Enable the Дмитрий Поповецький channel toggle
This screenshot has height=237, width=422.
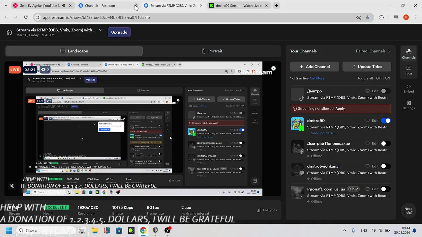coord(386,144)
